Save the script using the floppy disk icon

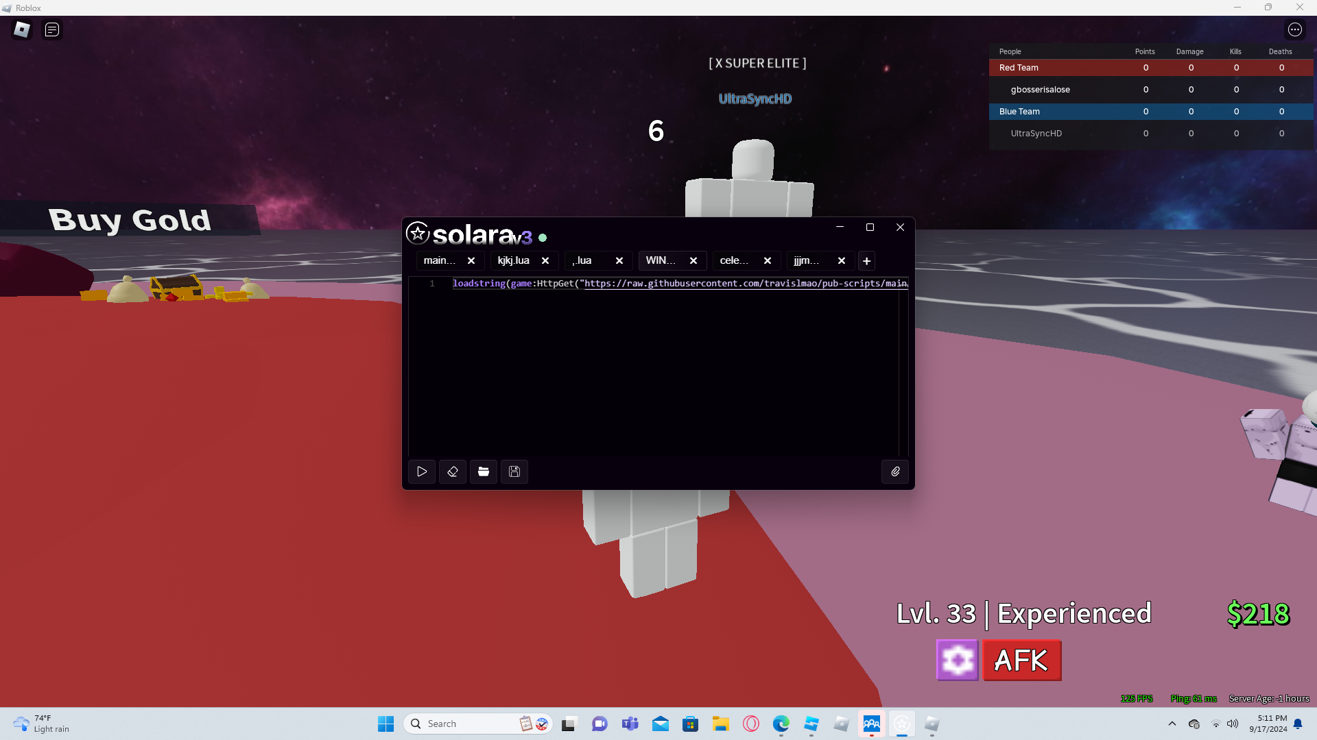(x=514, y=471)
